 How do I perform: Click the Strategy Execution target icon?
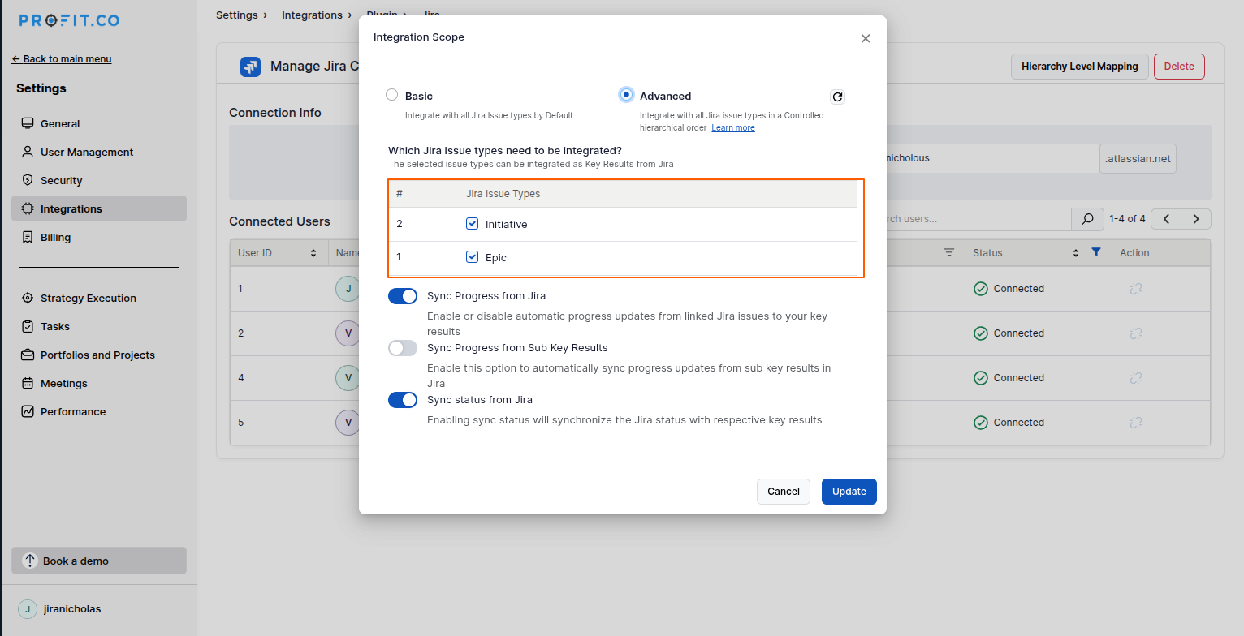pyautogui.click(x=28, y=298)
